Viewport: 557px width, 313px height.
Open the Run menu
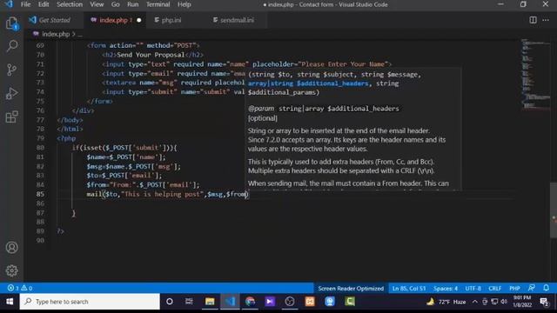(x=133, y=4)
